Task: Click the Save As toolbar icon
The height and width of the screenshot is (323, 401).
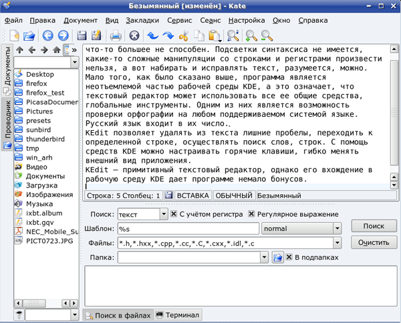Action: point(97,35)
